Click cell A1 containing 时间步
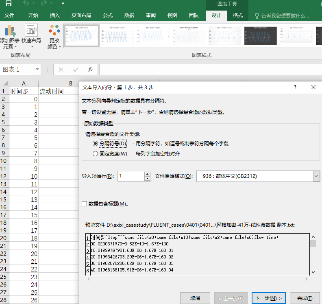The height and width of the screenshot is (304, 322). tap(24, 91)
